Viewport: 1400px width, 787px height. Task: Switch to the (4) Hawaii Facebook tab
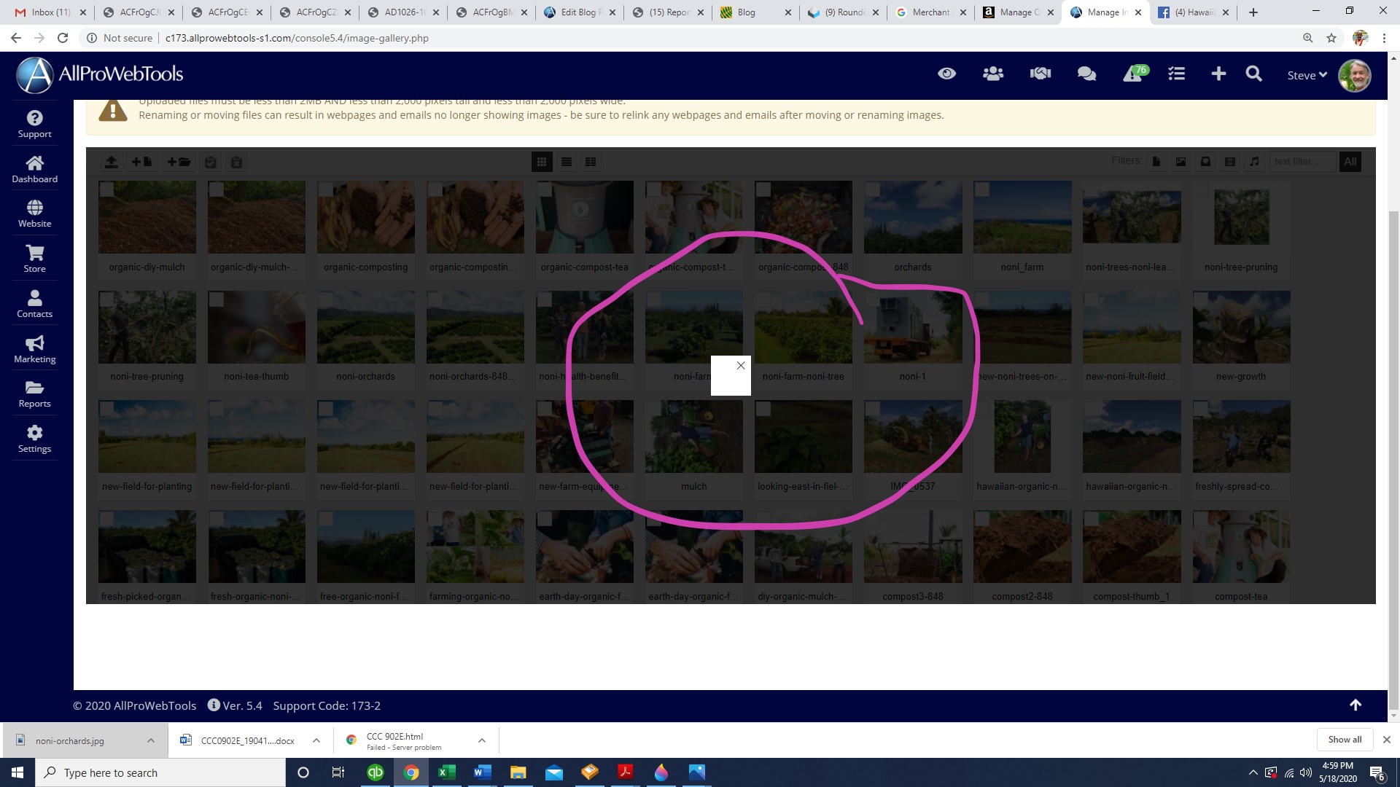[x=1194, y=12]
